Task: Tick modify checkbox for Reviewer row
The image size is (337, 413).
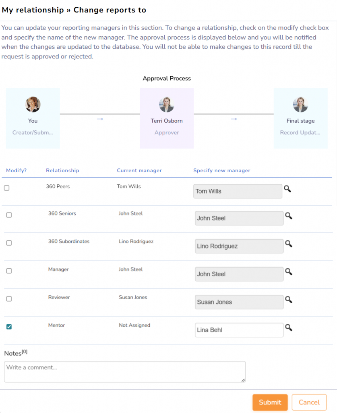Action: point(9,299)
